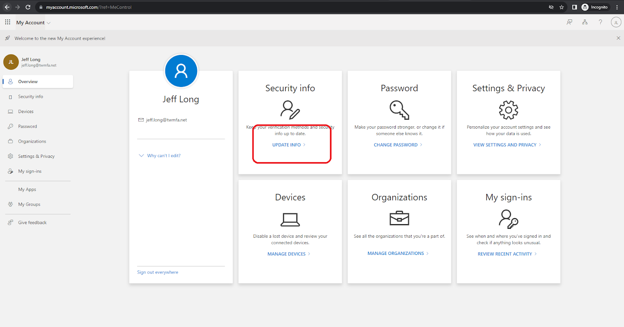Open Chrome three-dot menu
Image resolution: width=624 pixels, height=327 pixels.
click(617, 7)
